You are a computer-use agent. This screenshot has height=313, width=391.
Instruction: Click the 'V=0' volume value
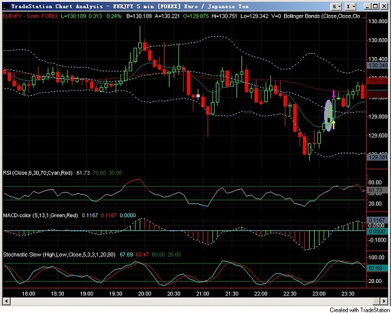[277, 16]
